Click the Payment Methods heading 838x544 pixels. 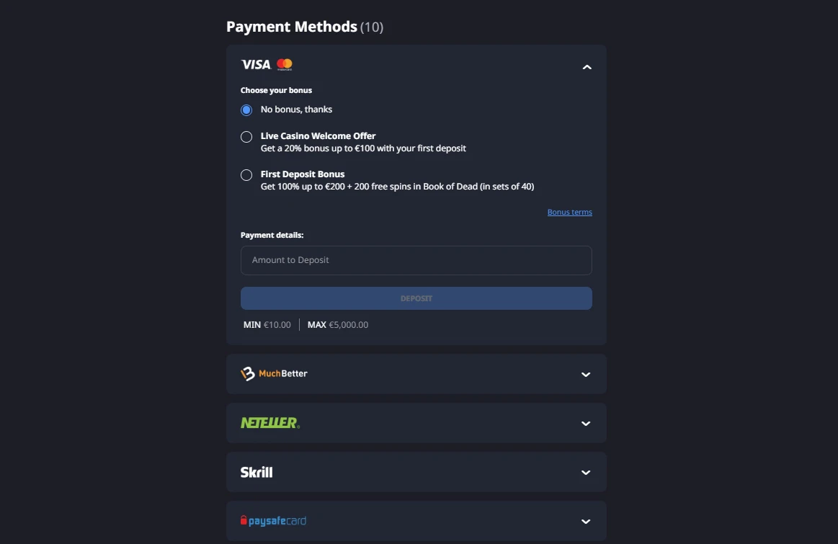[291, 27]
